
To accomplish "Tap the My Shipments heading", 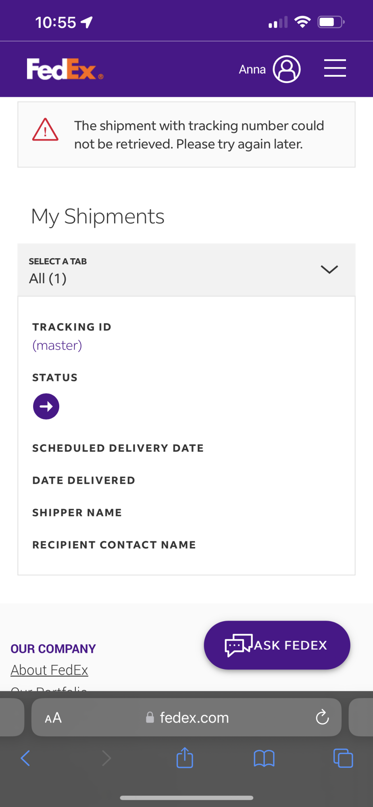I will (98, 216).
